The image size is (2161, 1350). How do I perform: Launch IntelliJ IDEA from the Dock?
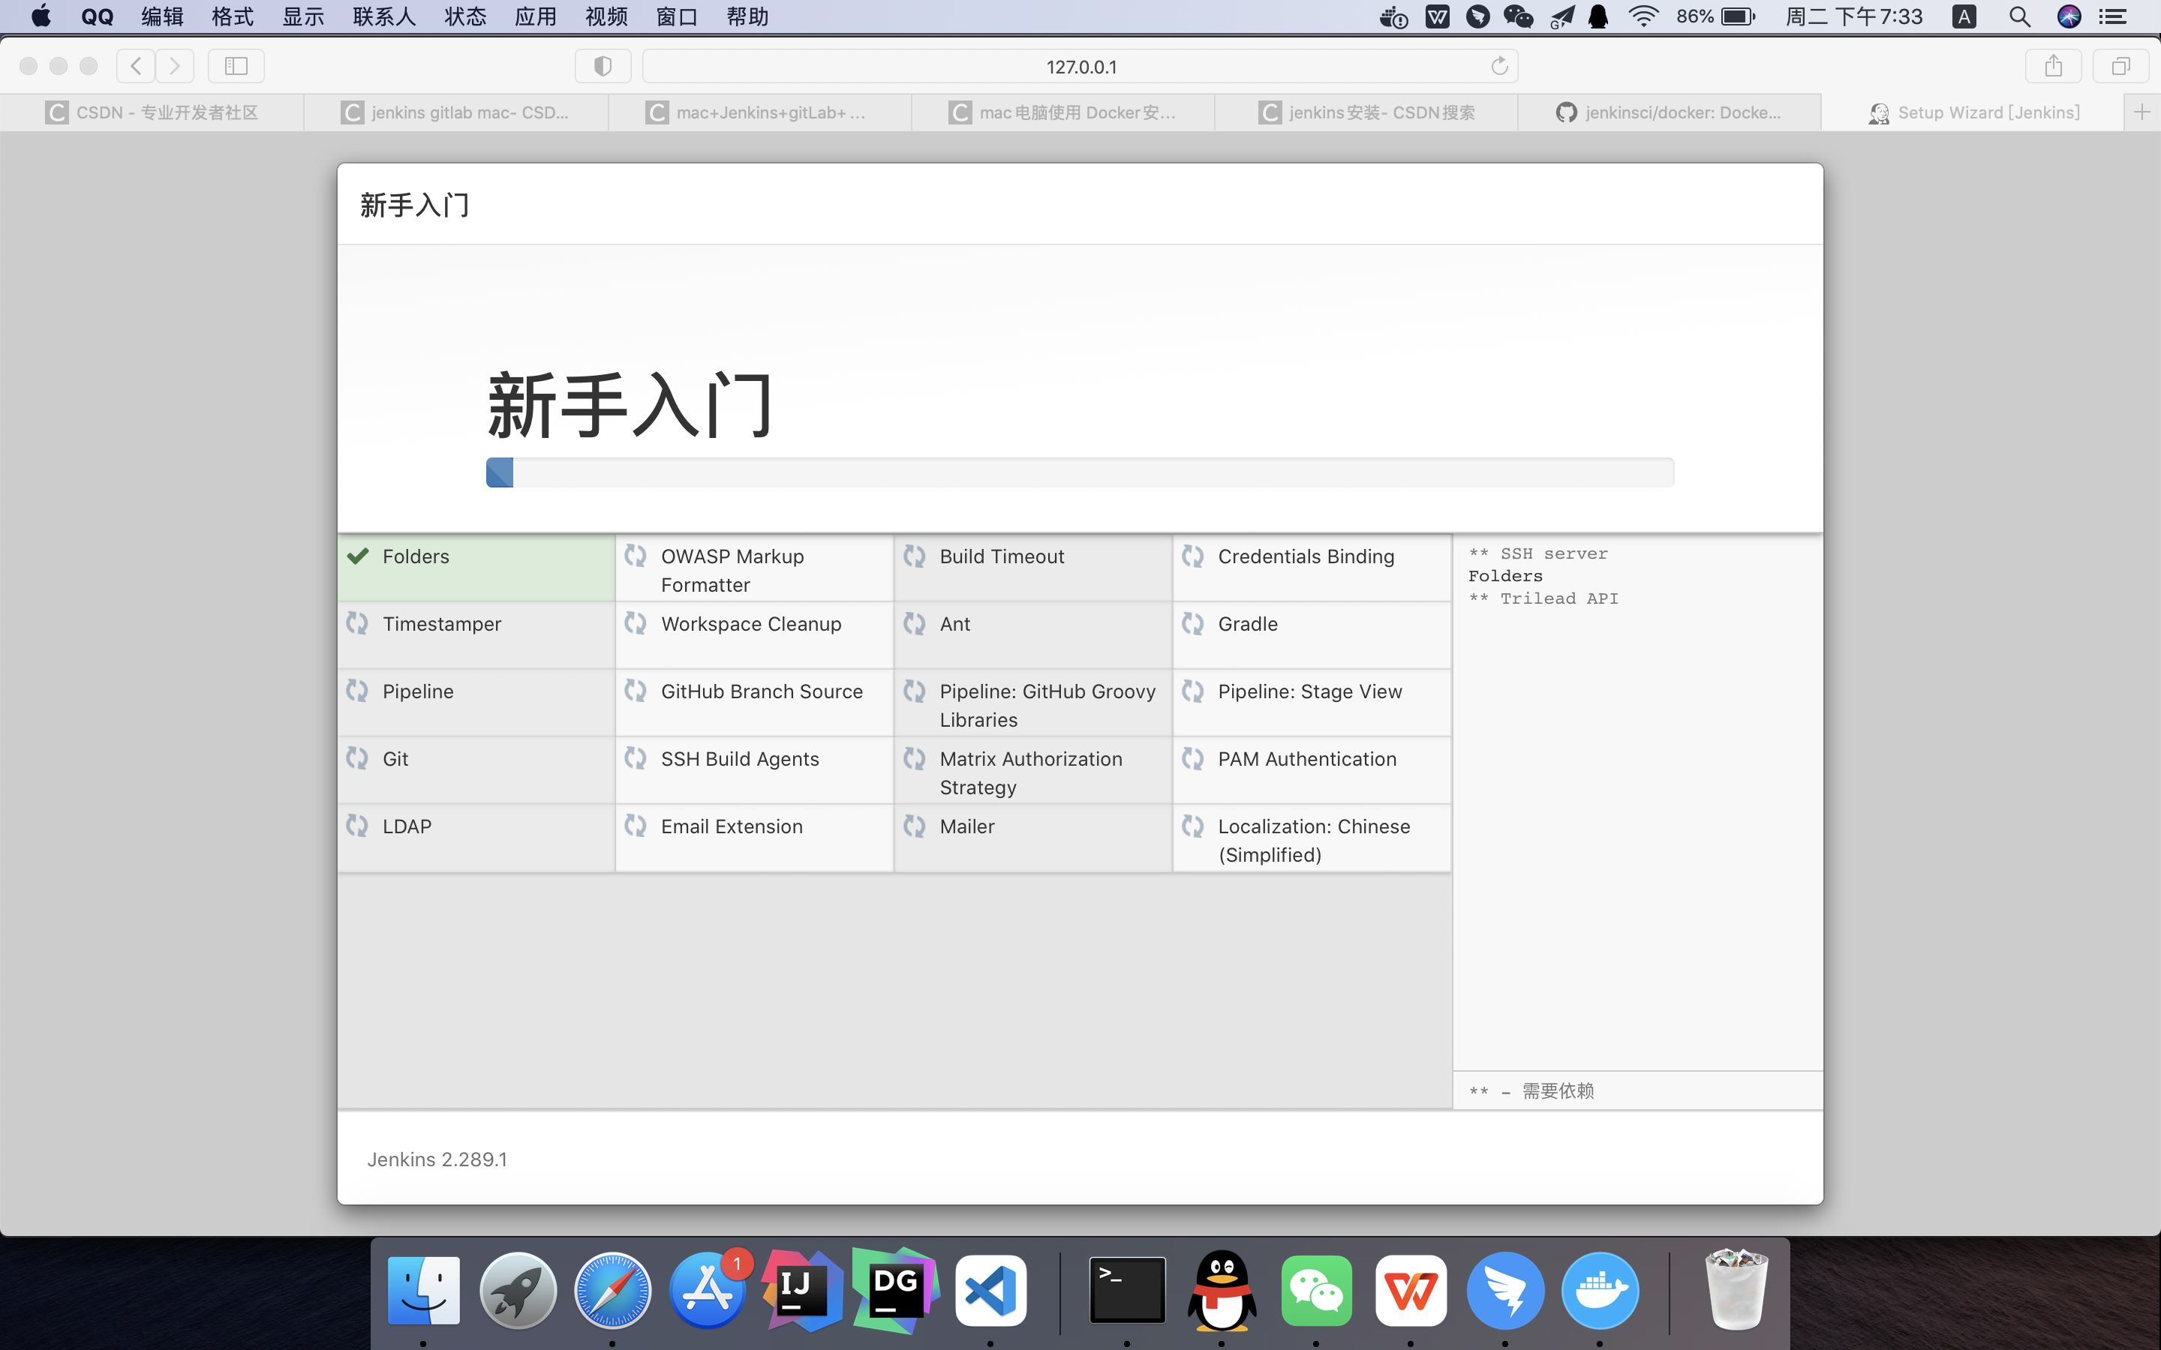pos(801,1290)
